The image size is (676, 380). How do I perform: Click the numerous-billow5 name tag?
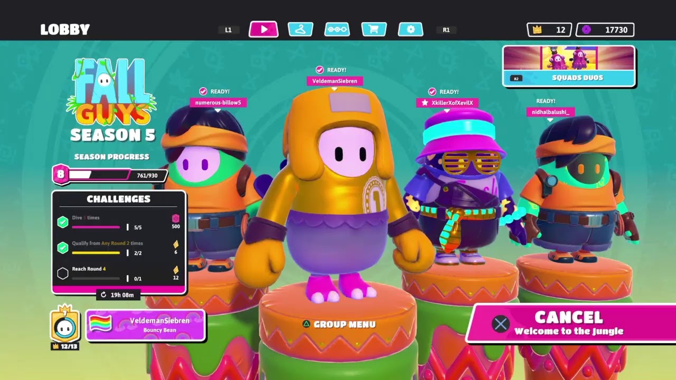point(218,102)
